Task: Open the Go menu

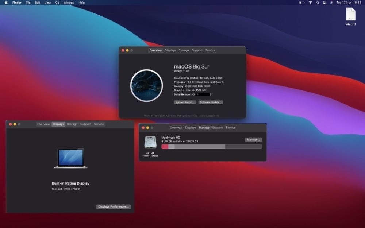Action: coord(57,3)
